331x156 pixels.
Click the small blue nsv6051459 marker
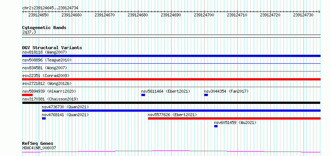pyautogui.click(x=216, y=126)
